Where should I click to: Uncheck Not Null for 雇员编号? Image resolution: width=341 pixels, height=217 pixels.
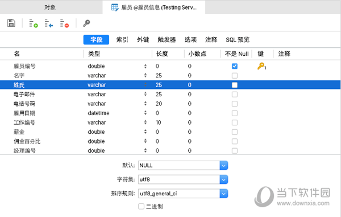pos(234,66)
